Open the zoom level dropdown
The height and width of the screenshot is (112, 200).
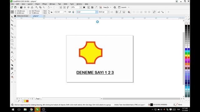click(x=81, y=7)
